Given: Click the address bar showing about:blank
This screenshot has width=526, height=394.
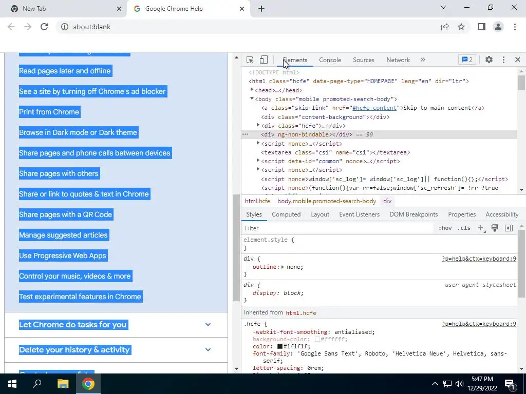Looking at the screenshot, I should 249,27.
